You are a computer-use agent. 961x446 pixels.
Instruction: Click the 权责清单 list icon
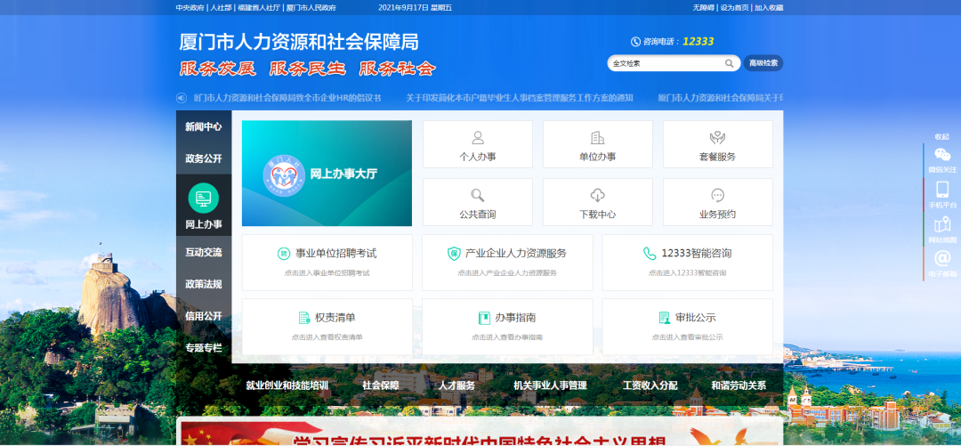tap(304, 318)
